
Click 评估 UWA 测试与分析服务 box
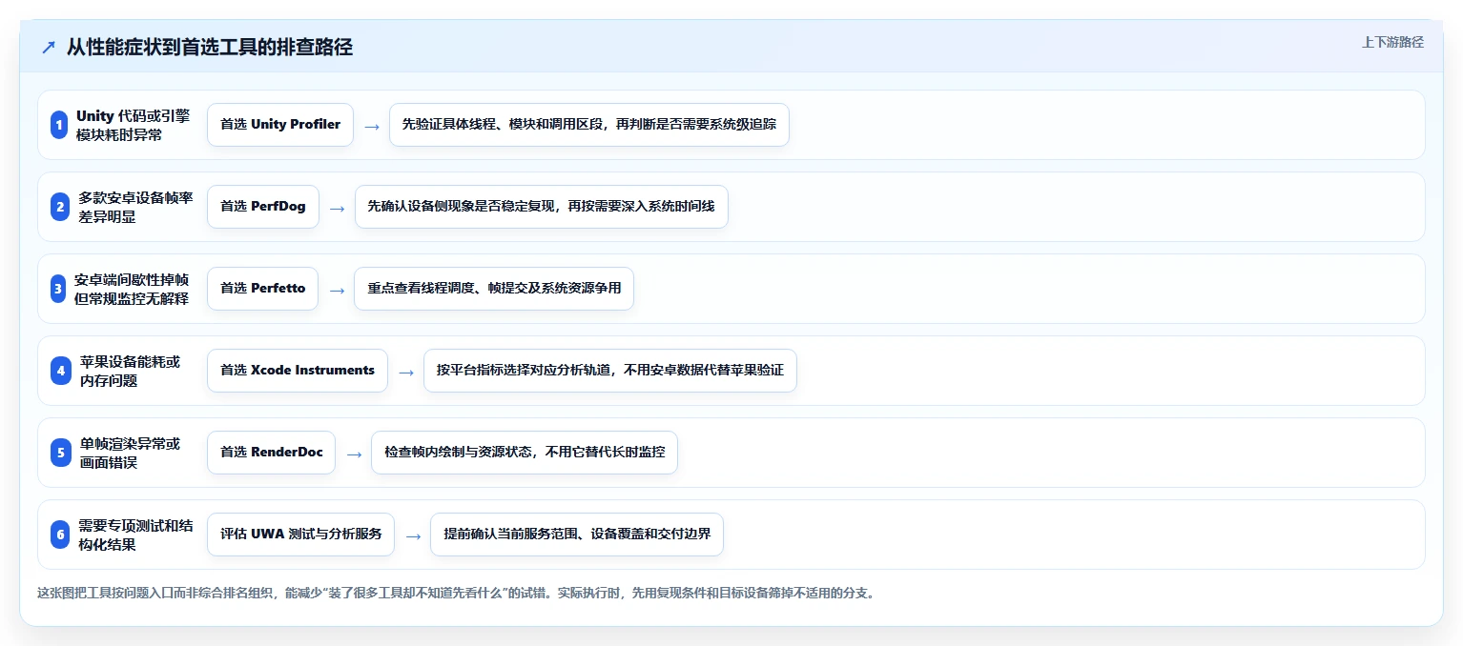pos(300,535)
